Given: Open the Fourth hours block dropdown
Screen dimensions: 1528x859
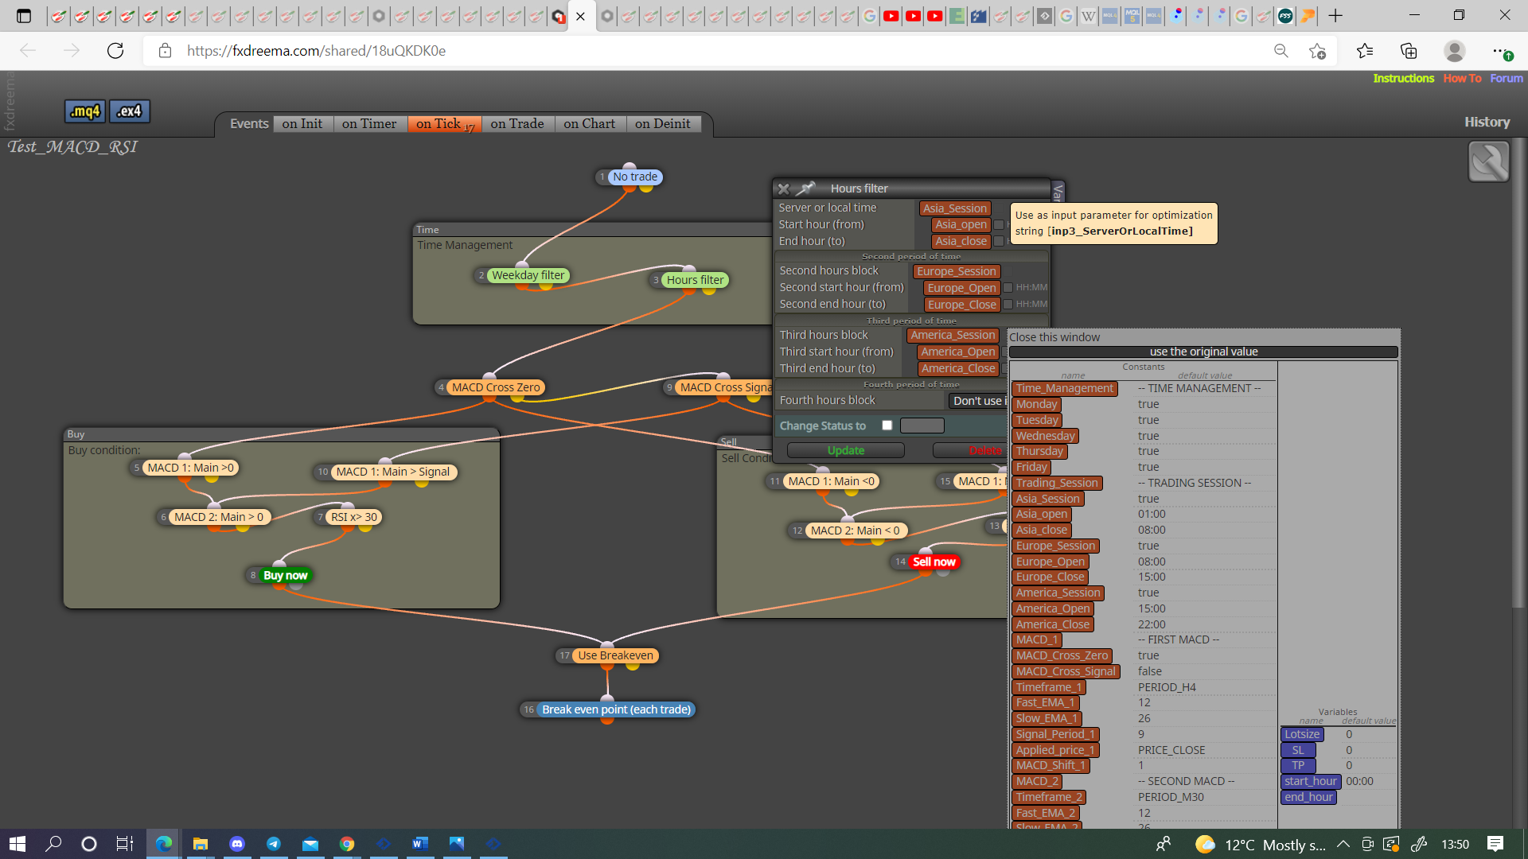Looking at the screenshot, I should point(978,401).
